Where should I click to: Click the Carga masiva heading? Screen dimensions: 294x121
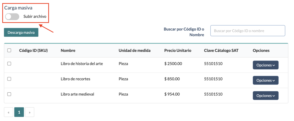tap(18, 8)
